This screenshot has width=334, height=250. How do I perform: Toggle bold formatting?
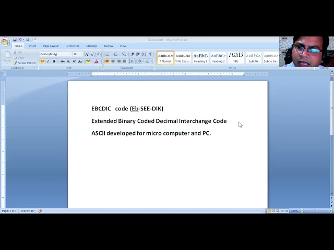pos(42,61)
